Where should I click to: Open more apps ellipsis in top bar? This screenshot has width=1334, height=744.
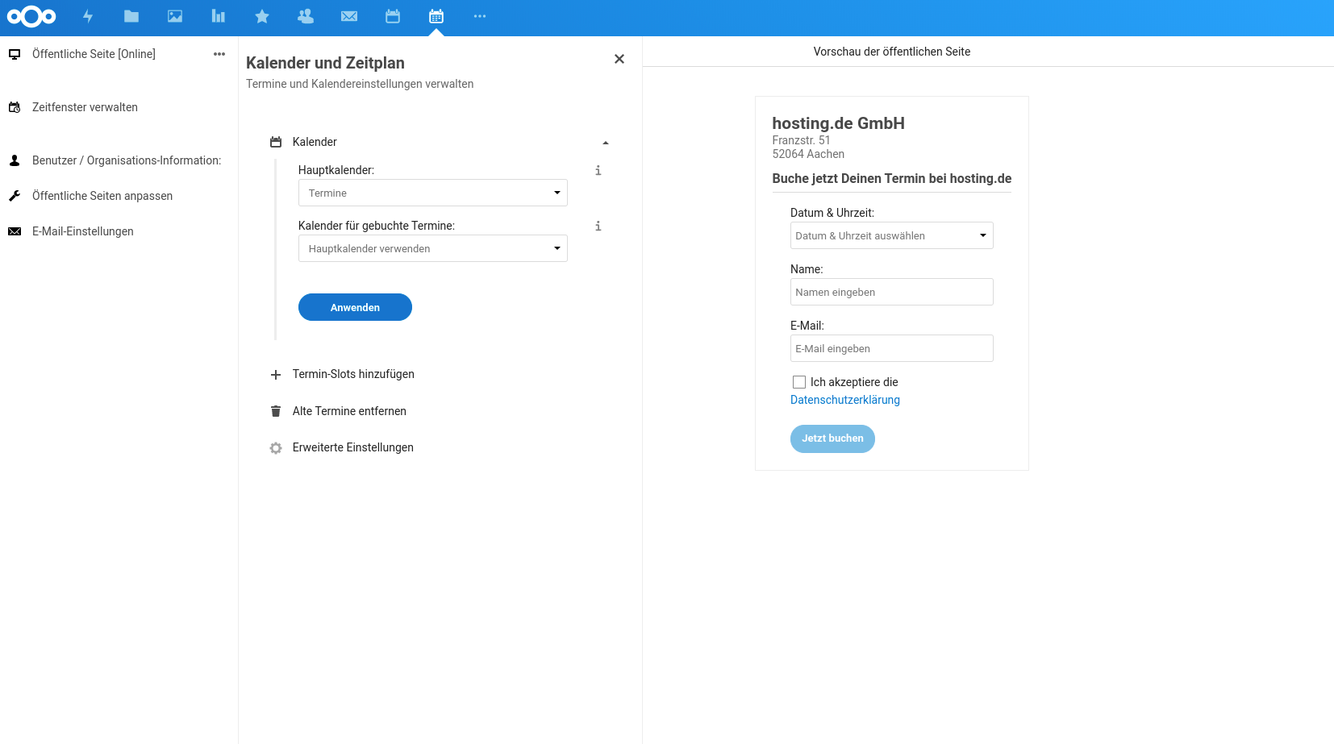pos(480,16)
